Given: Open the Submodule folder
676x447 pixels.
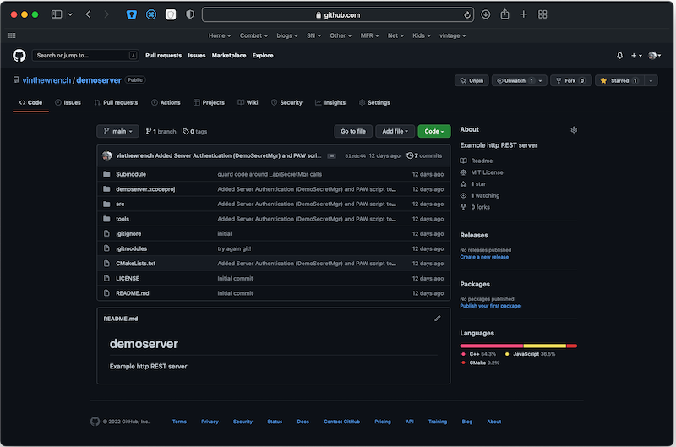Looking at the screenshot, I should [x=131, y=174].
